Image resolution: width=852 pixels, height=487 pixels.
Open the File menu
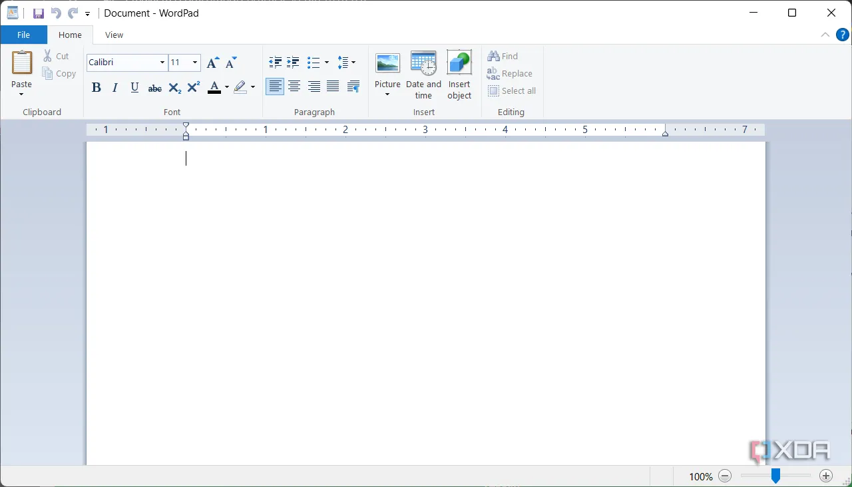23,35
